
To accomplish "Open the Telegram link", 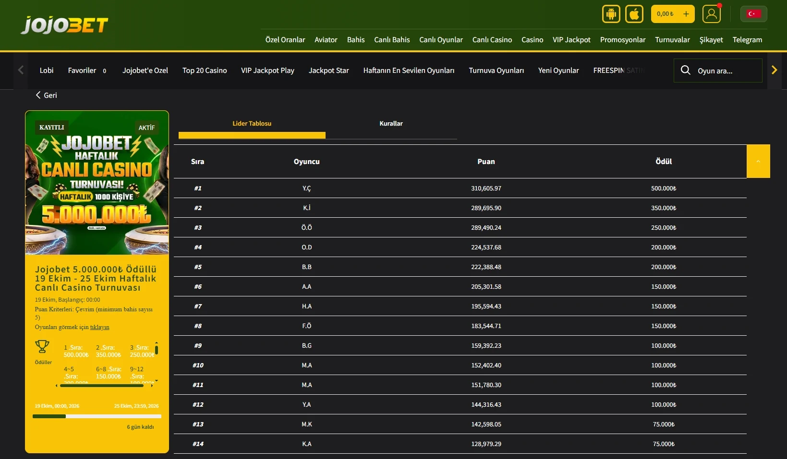I will (747, 40).
